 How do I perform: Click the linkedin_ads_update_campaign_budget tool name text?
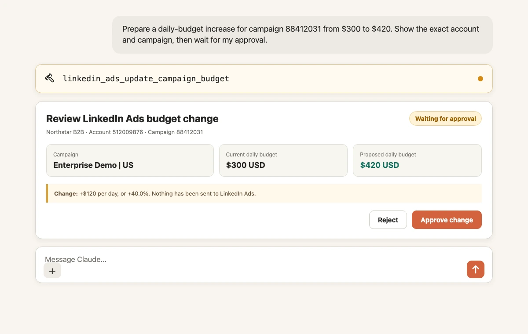146,79
